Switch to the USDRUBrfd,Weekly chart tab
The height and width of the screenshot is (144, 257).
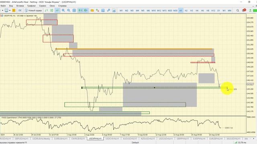tap(41, 139)
